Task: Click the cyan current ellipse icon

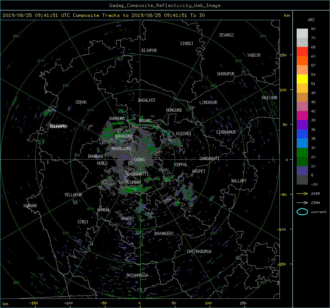Action: click(x=302, y=212)
